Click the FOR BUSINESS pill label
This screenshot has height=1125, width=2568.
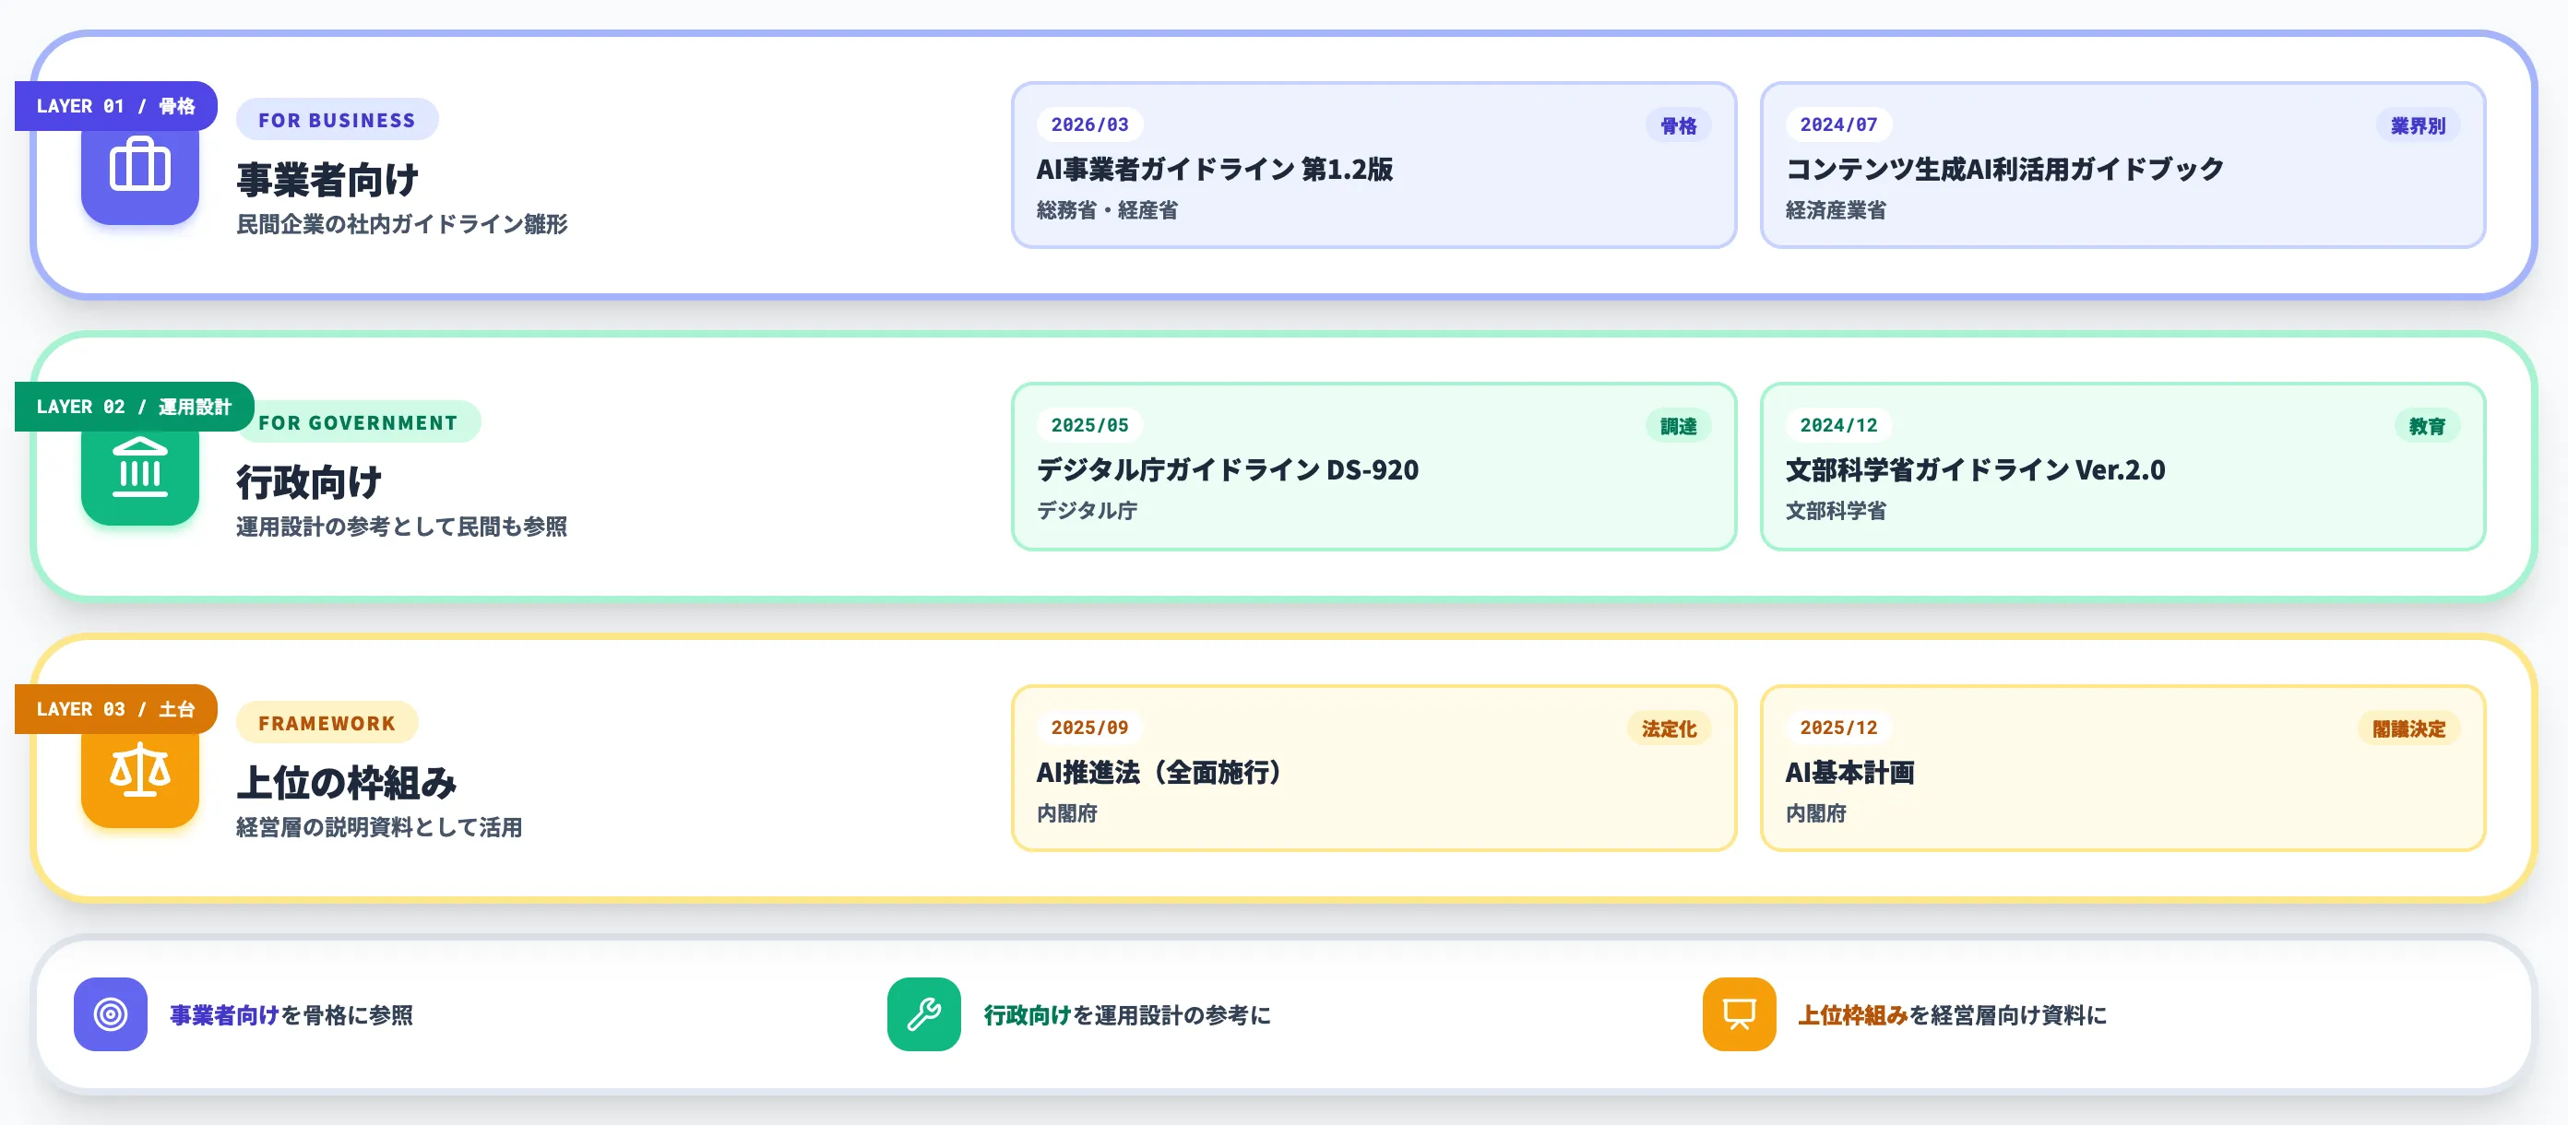337,120
